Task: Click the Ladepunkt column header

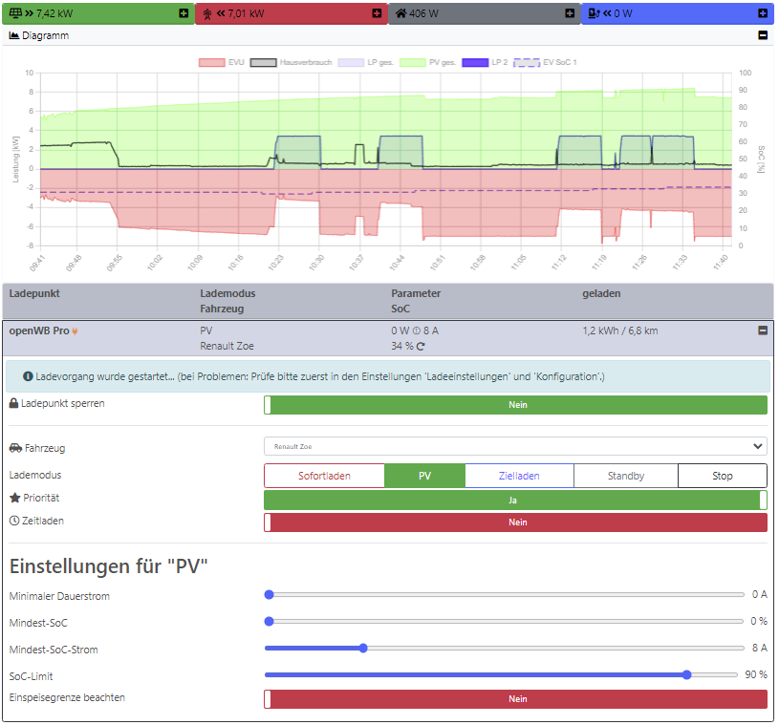Action: pos(34,293)
